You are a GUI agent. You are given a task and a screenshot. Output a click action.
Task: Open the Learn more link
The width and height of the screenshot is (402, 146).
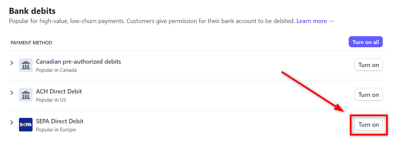315,21
